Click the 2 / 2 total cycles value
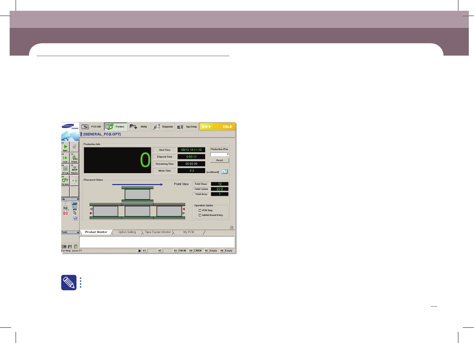474x343 pixels. pyautogui.click(x=220, y=189)
